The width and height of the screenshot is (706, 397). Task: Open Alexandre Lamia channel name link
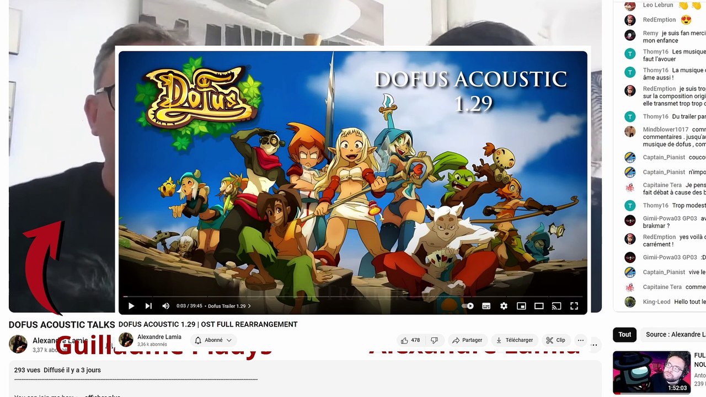[159, 337]
